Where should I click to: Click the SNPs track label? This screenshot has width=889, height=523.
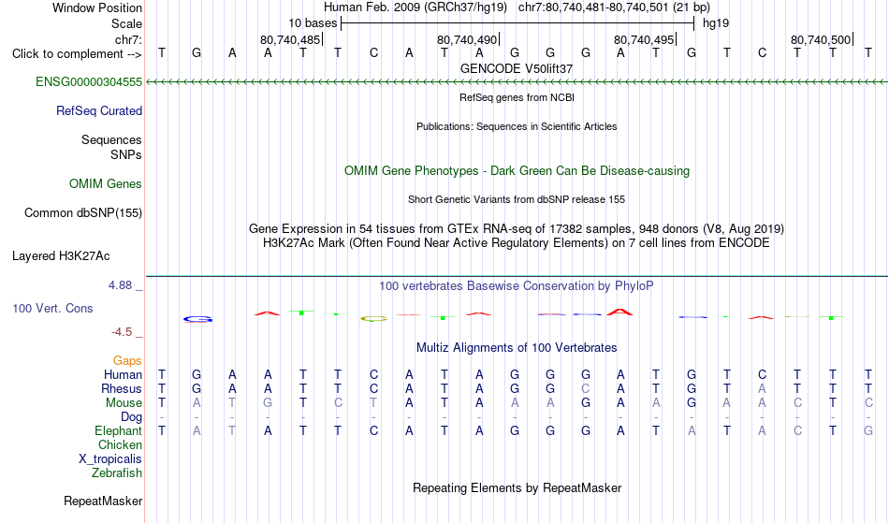[126, 154]
